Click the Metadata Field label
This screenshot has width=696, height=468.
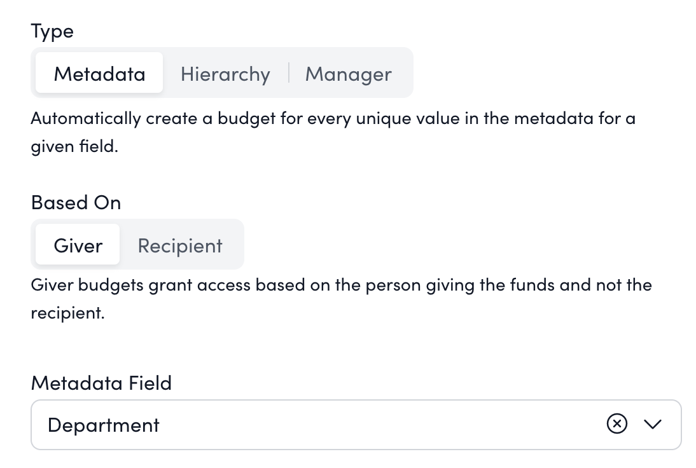click(x=101, y=383)
